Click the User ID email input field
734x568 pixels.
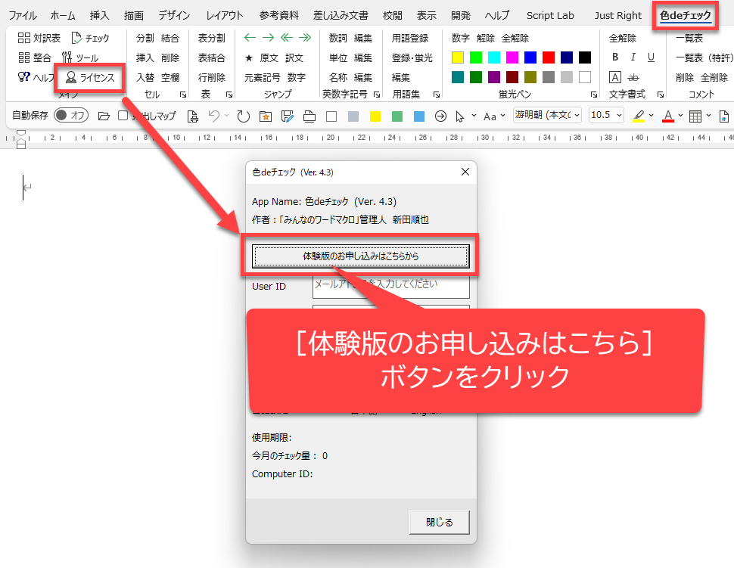[390, 287]
